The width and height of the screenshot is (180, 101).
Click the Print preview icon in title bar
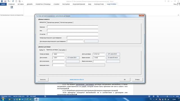click(19, 1)
